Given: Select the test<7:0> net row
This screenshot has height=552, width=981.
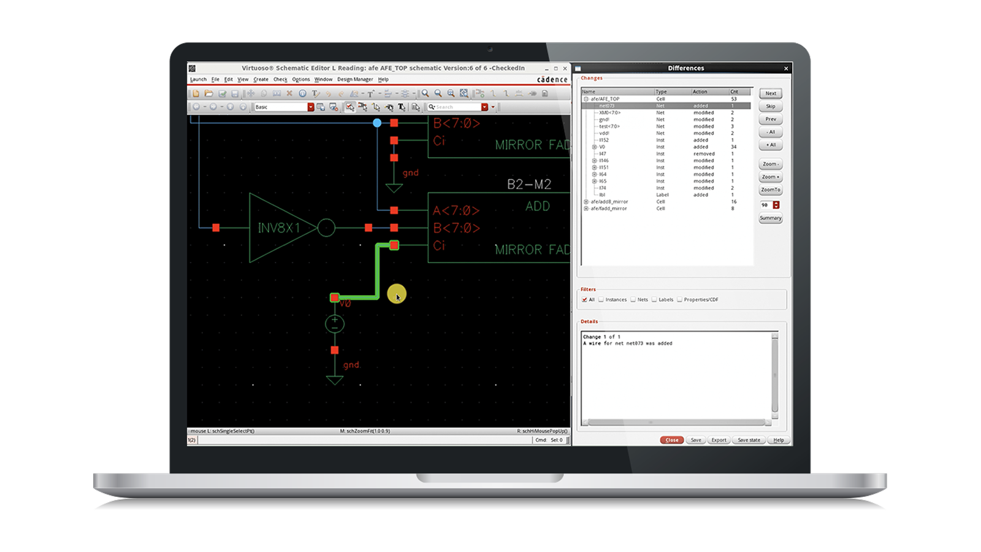Looking at the screenshot, I should tap(666, 126).
